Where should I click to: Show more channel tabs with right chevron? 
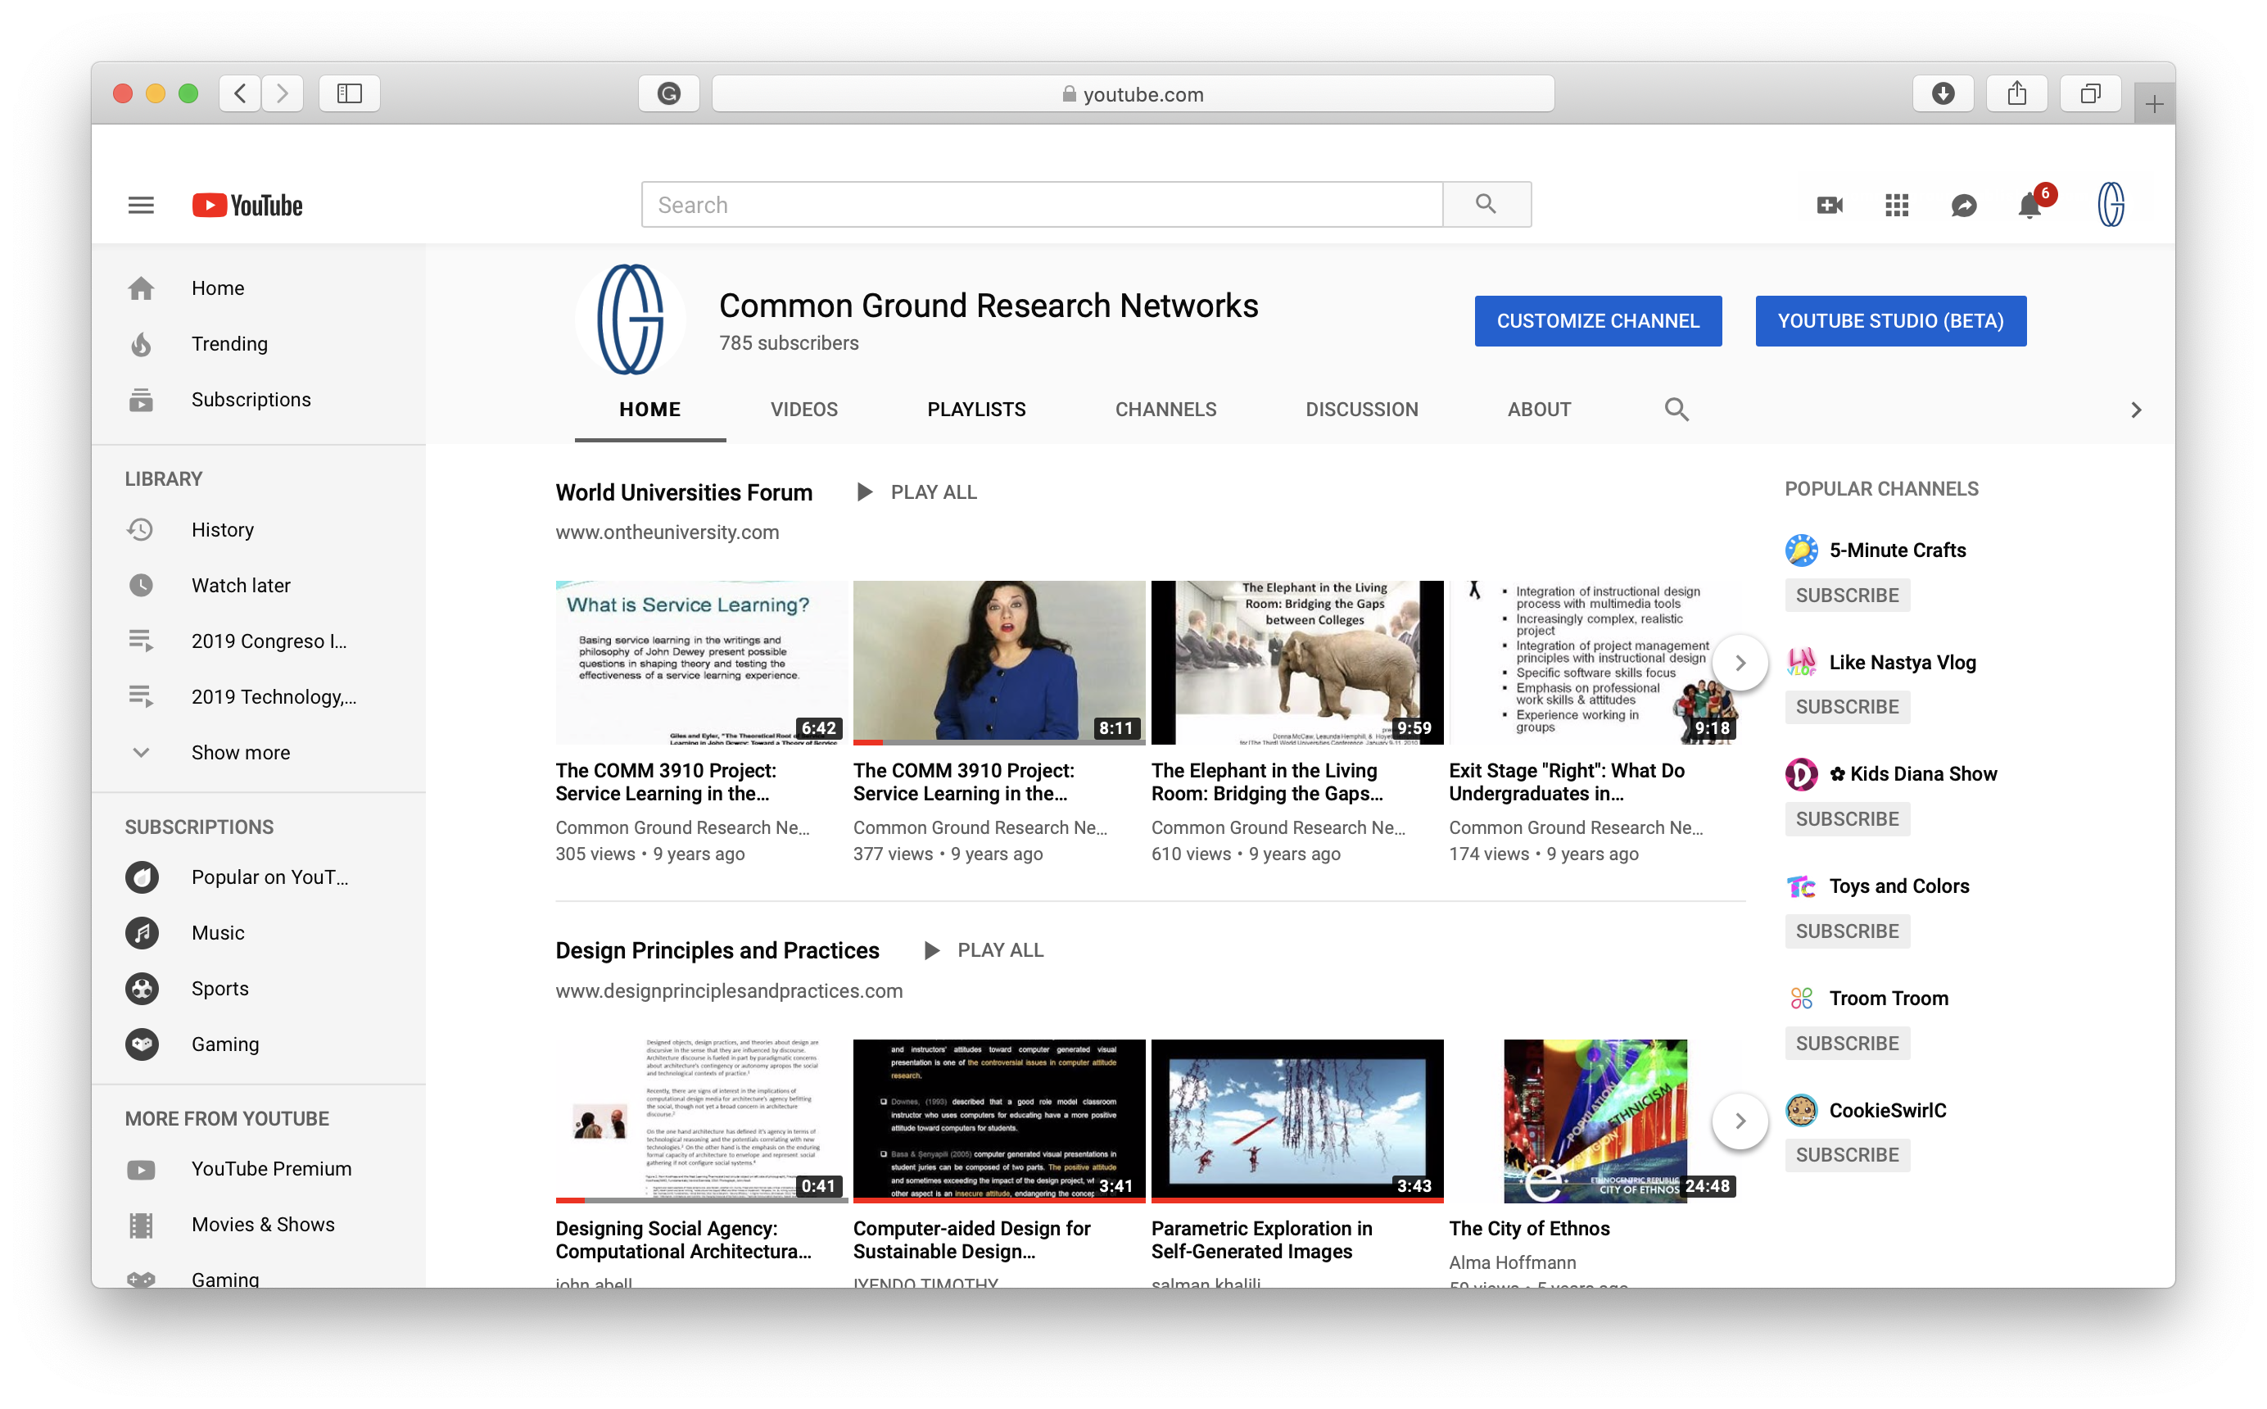[x=2136, y=410]
